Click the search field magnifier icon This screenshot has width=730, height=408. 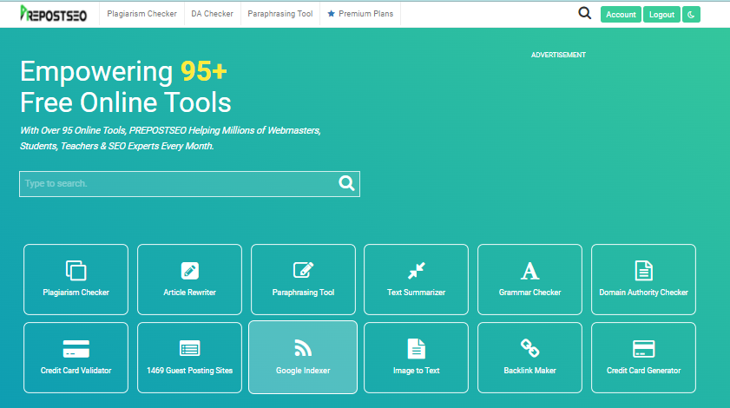pyautogui.click(x=346, y=183)
